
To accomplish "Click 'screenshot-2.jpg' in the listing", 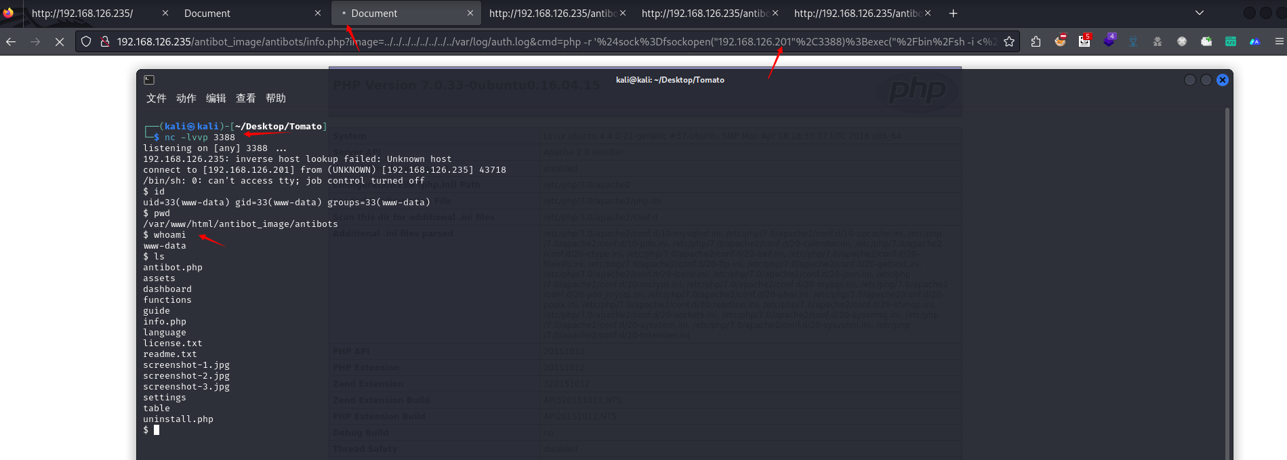I will [x=186, y=376].
